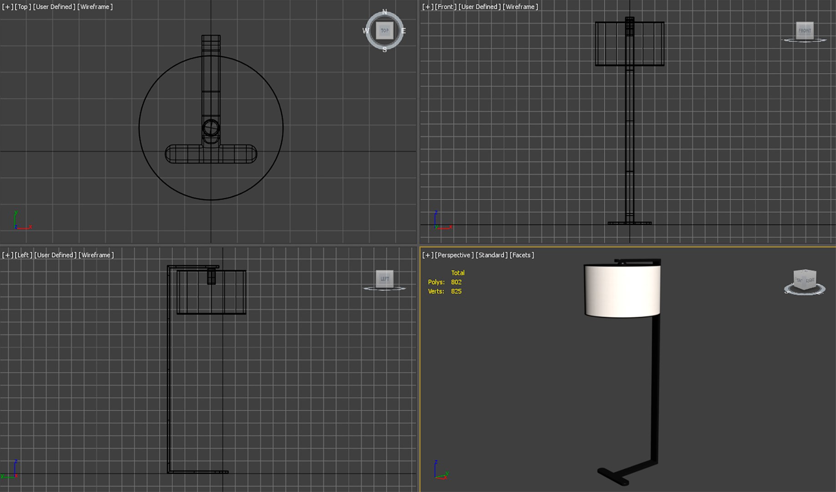The height and width of the screenshot is (492, 836).
Task: Click the TOP face of the Top viewport ViewCube
Action: (x=385, y=31)
